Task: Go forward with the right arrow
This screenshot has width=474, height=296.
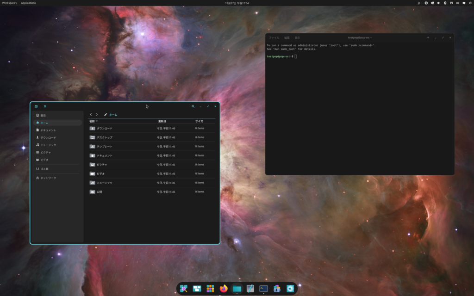Action: 97,115
